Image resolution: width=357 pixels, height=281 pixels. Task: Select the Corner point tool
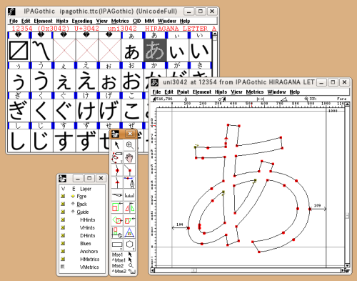[x=130, y=170]
